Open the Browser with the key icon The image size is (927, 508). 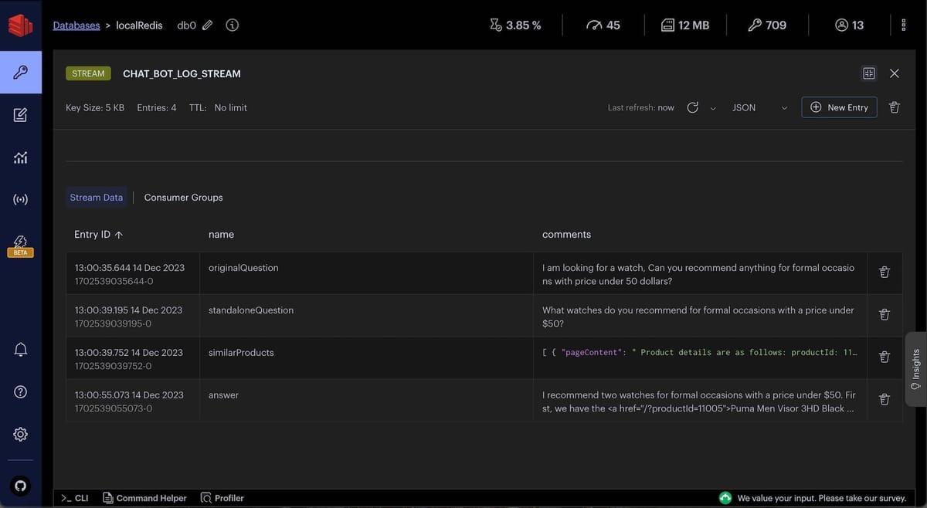(20, 72)
